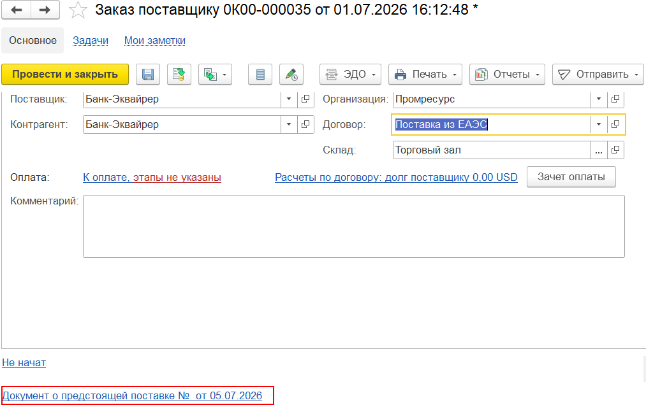Choose Склад via the ellipsis button

pos(599,150)
